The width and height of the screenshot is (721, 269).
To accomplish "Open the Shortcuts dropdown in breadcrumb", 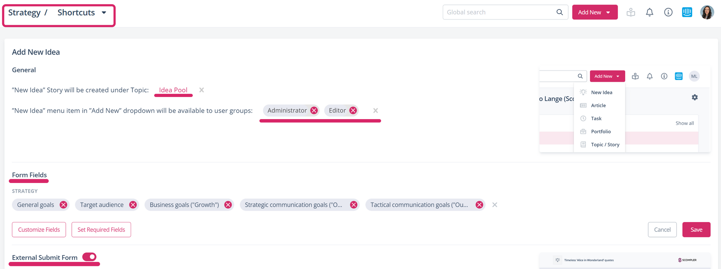I will point(81,13).
